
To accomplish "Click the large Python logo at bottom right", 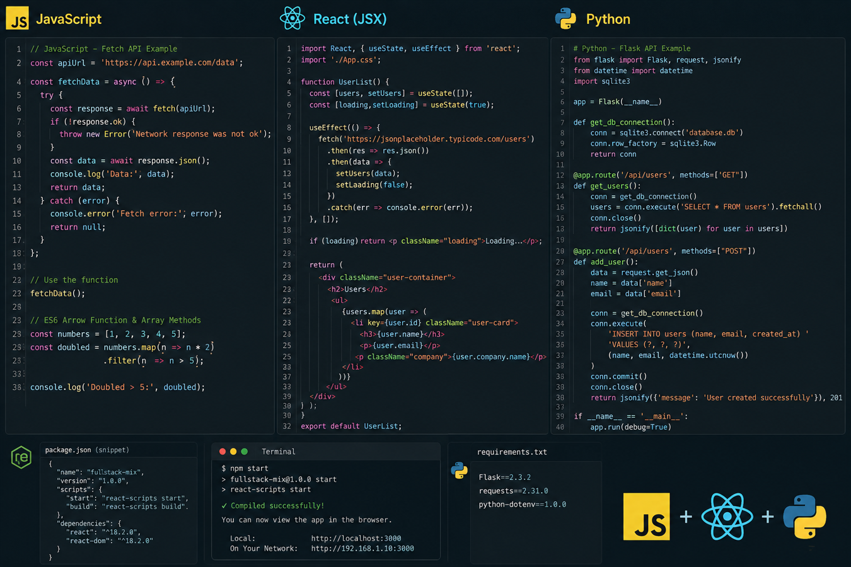I will click(805, 517).
